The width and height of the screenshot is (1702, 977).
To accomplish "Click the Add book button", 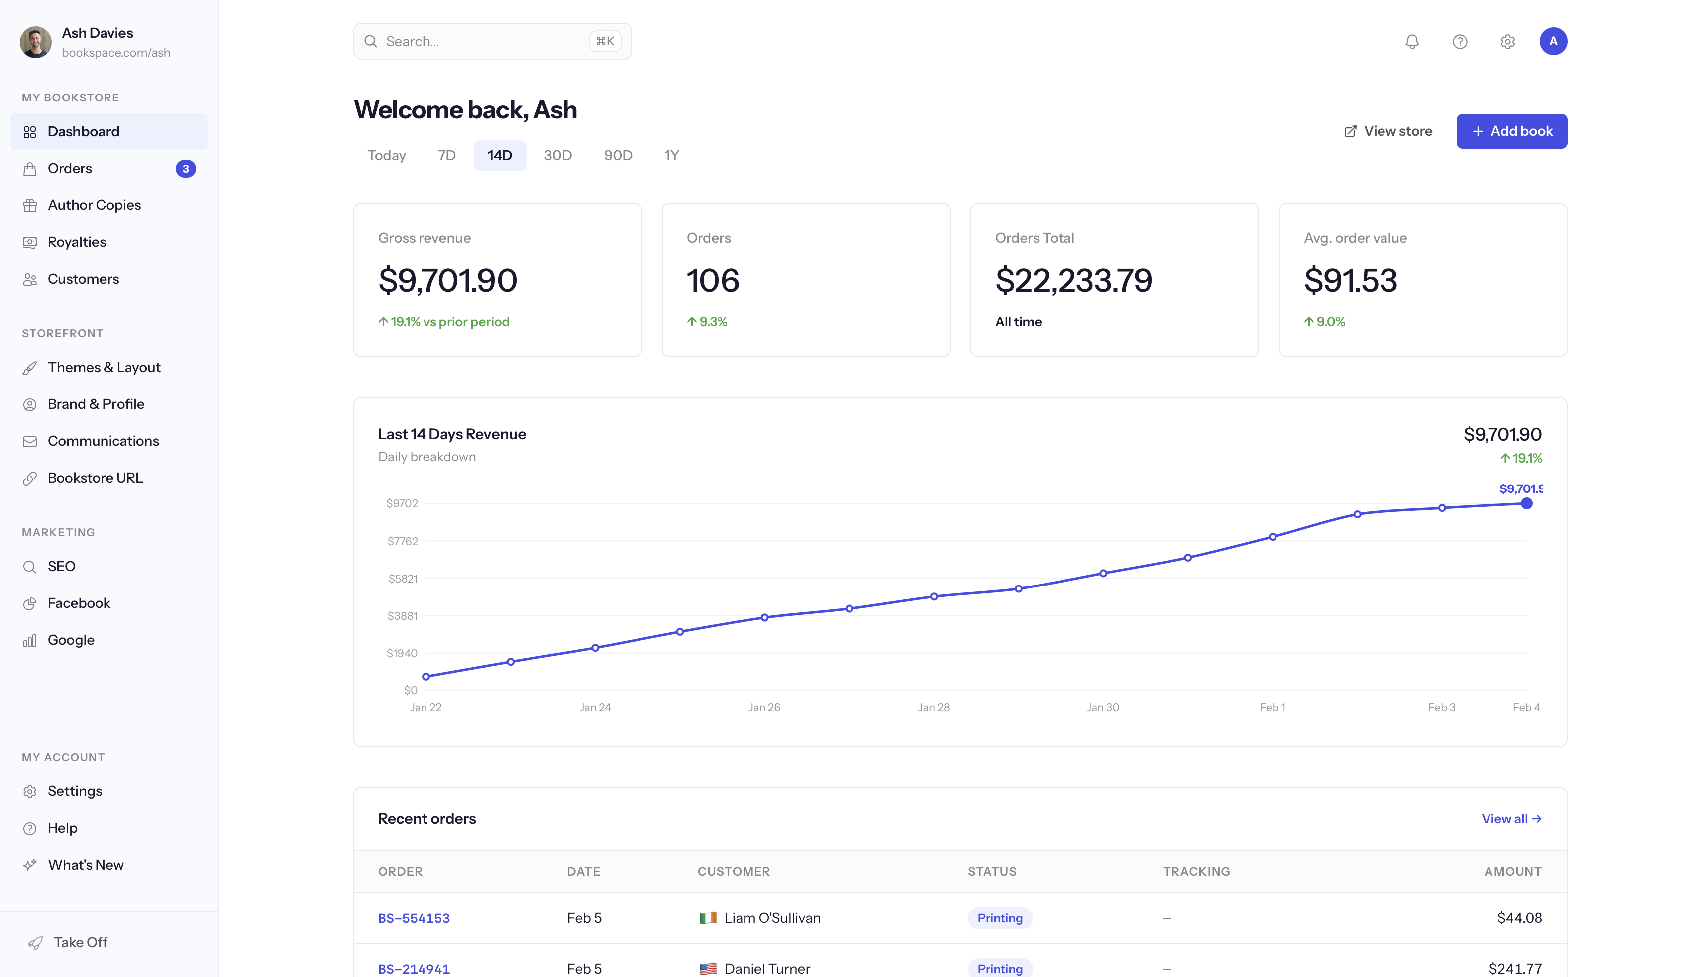I will click(x=1511, y=131).
